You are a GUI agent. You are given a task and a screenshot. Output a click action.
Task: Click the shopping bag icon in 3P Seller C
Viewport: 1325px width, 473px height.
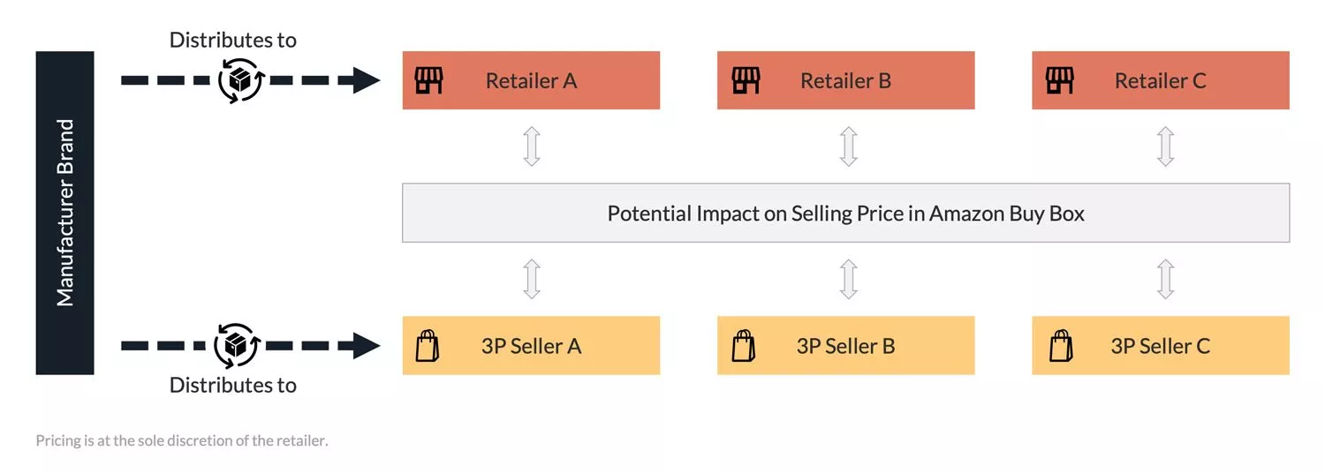point(1060,345)
